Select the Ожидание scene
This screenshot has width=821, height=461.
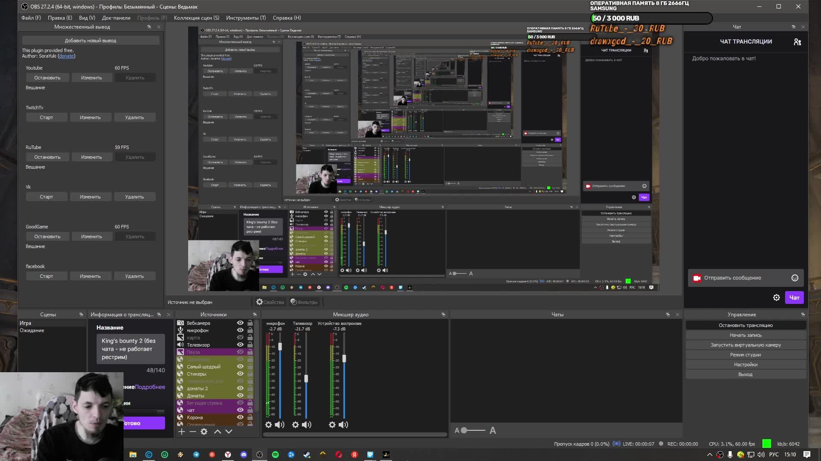32,330
